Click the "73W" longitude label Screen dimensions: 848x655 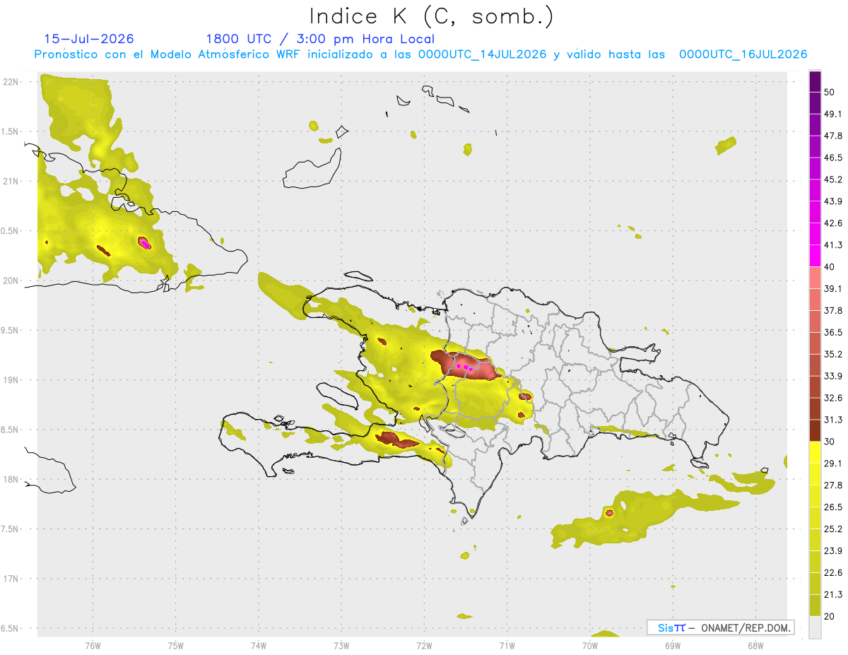tap(341, 645)
